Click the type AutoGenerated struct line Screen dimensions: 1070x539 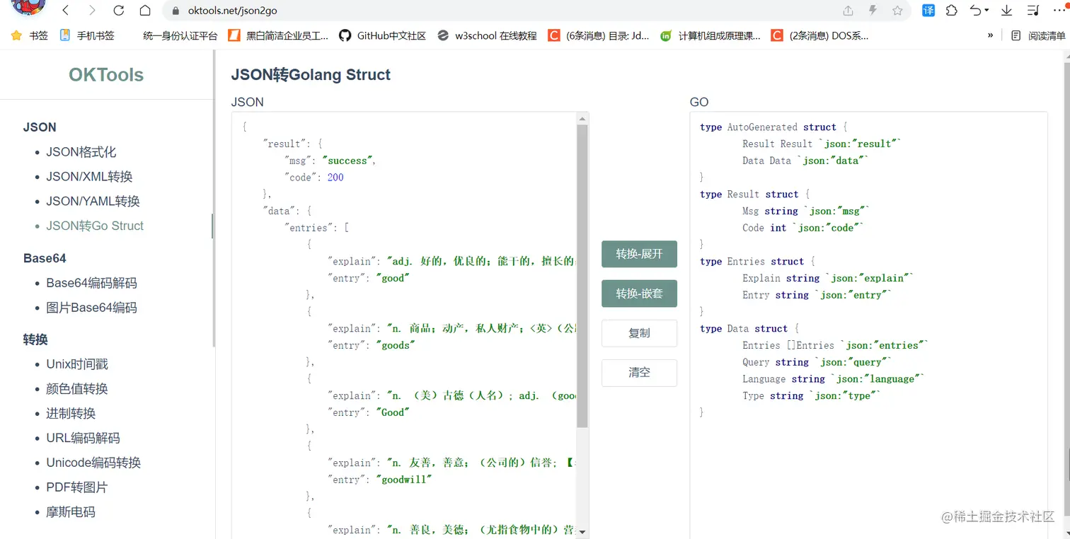click(773, 127)
